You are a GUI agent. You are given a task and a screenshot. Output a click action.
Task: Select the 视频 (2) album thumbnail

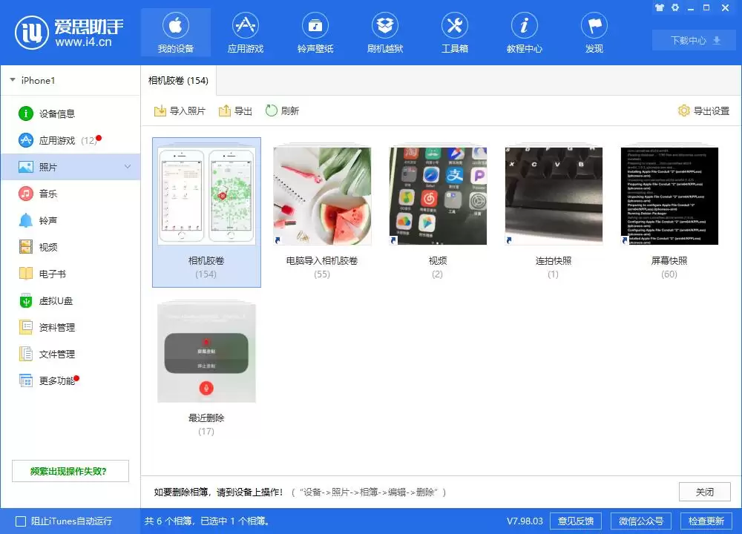[x=438, y=196]
